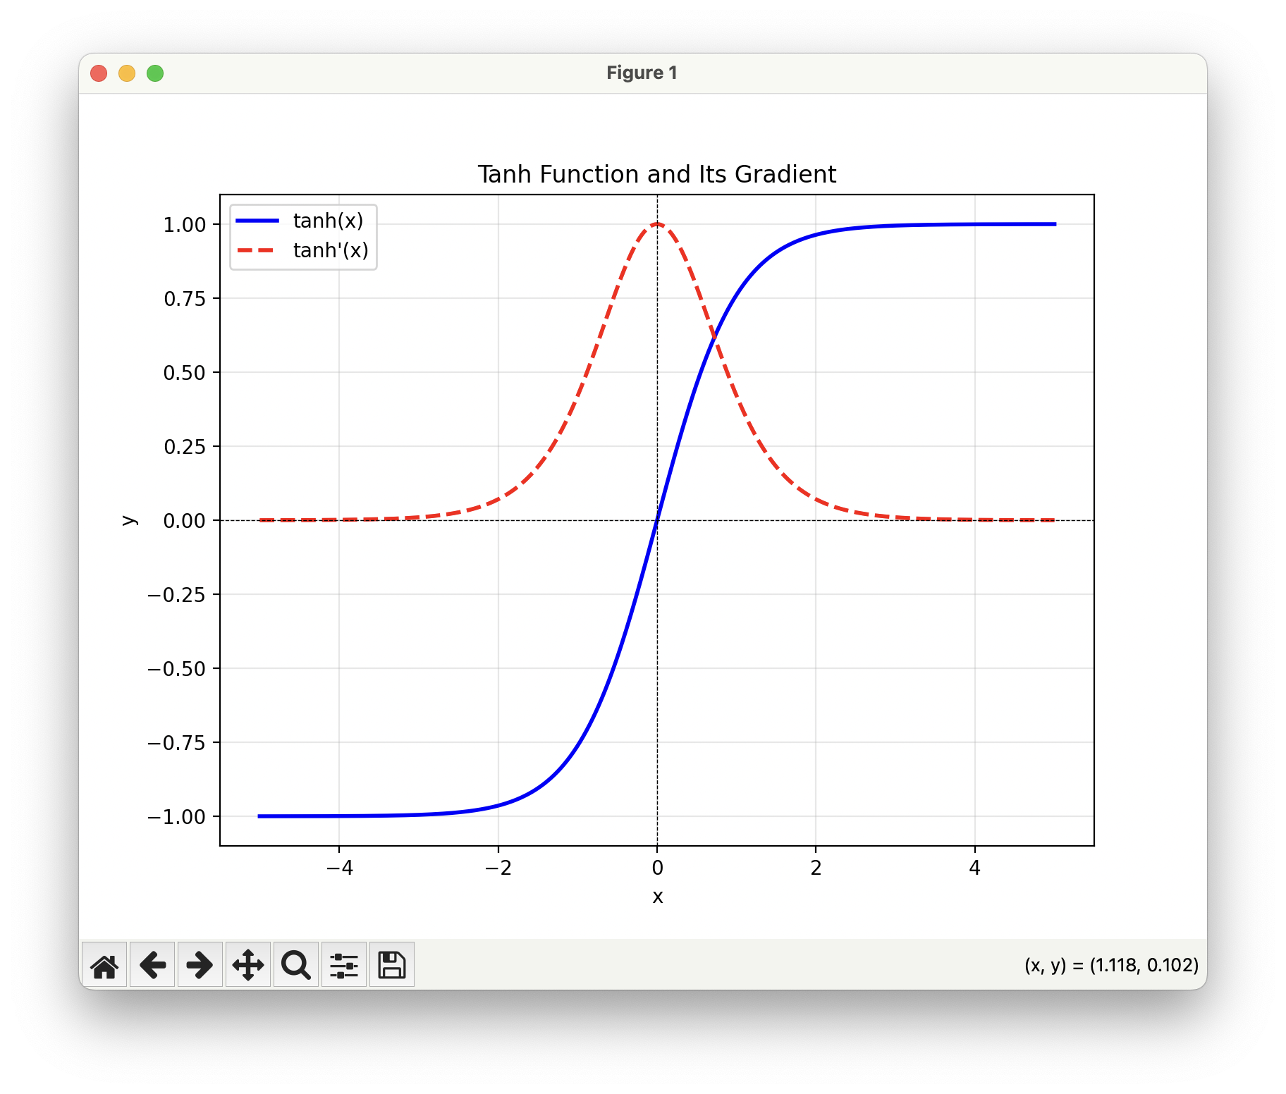Viewport: 1286px width, 1094px height.
Task: Click the yellow minimize window button
Action: [x=127, y=73]
